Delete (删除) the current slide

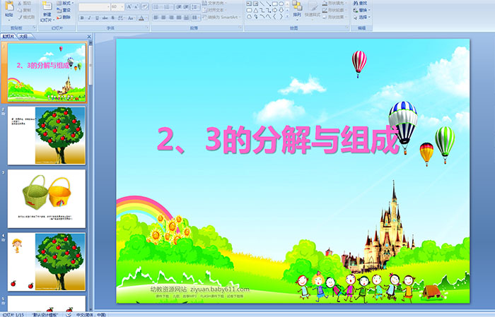(64, 17)
